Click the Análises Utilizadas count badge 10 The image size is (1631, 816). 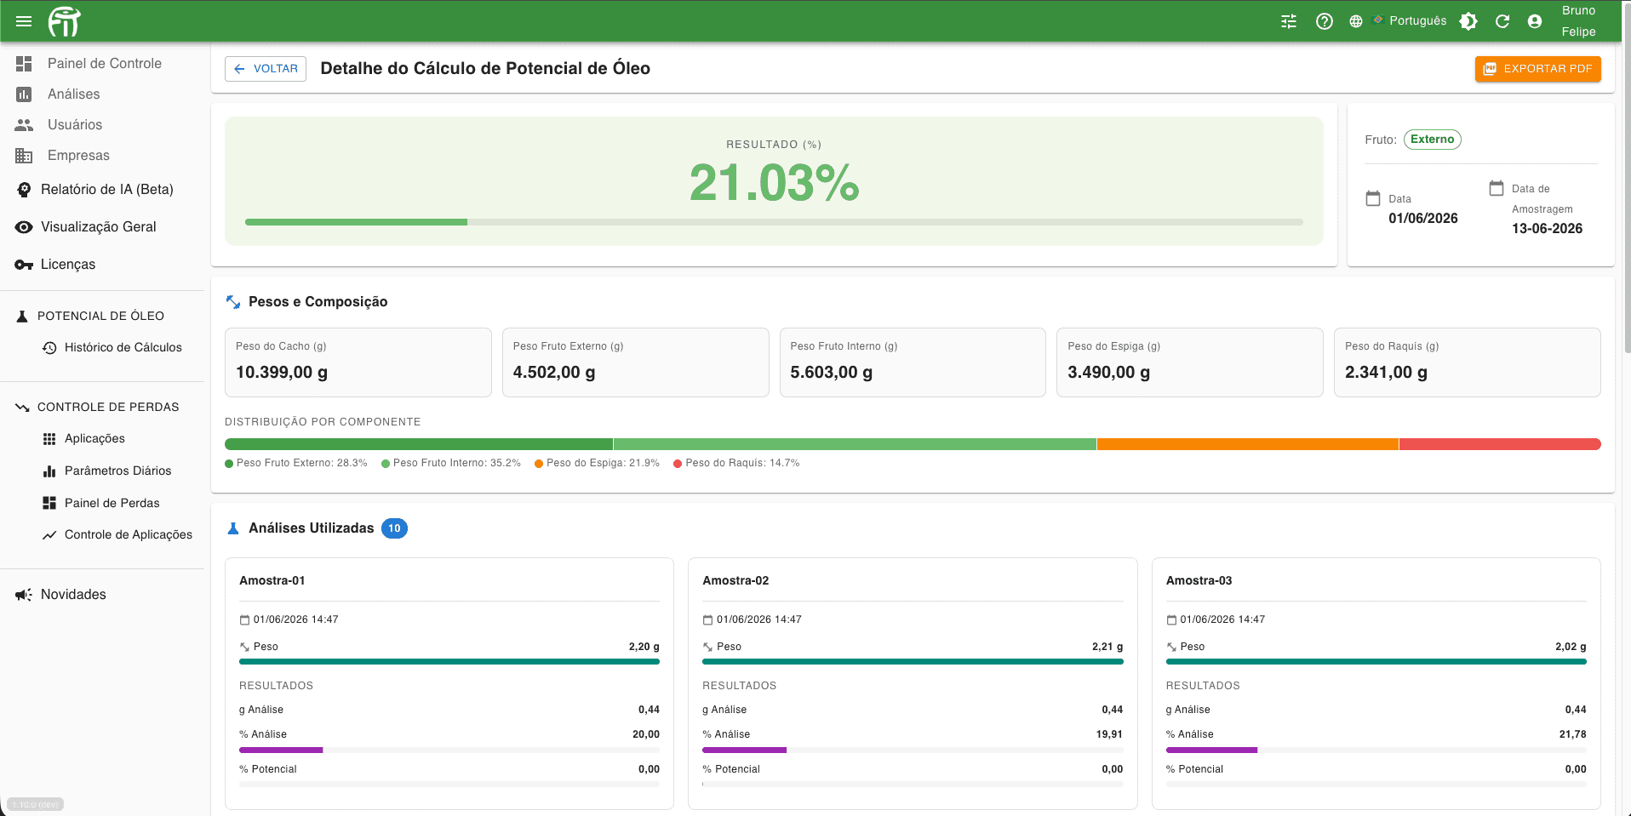point(394,528)
